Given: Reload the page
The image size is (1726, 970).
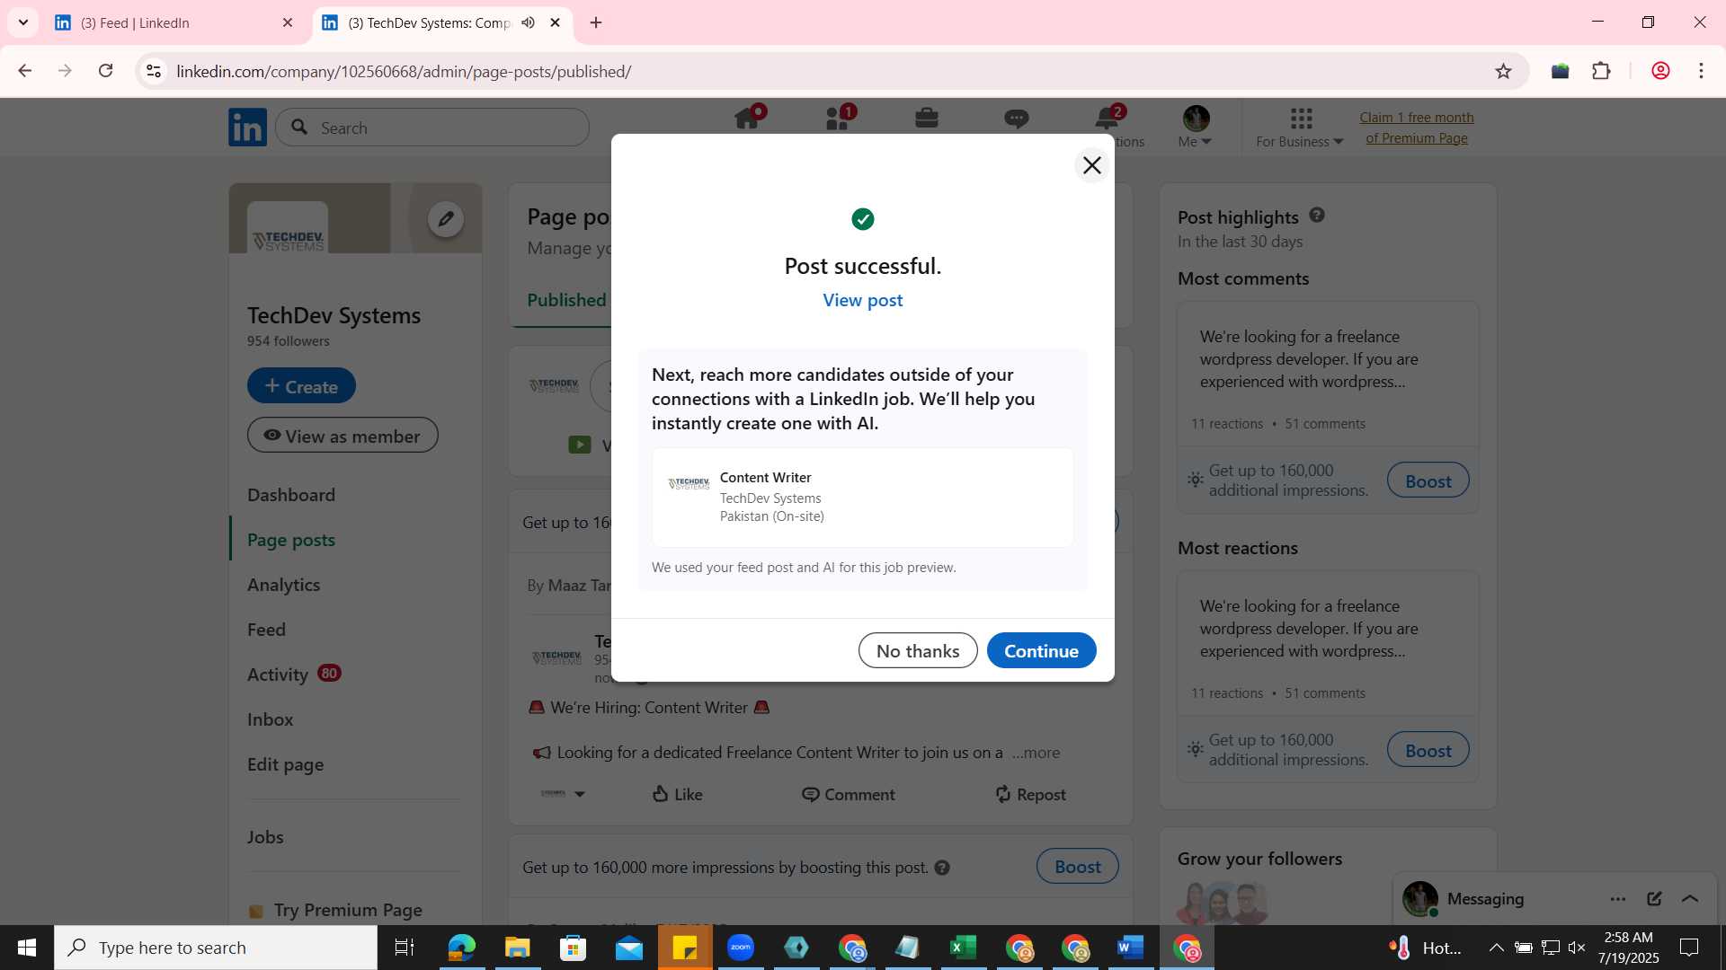Looking at the screenshot, I should tap(105, 71).
